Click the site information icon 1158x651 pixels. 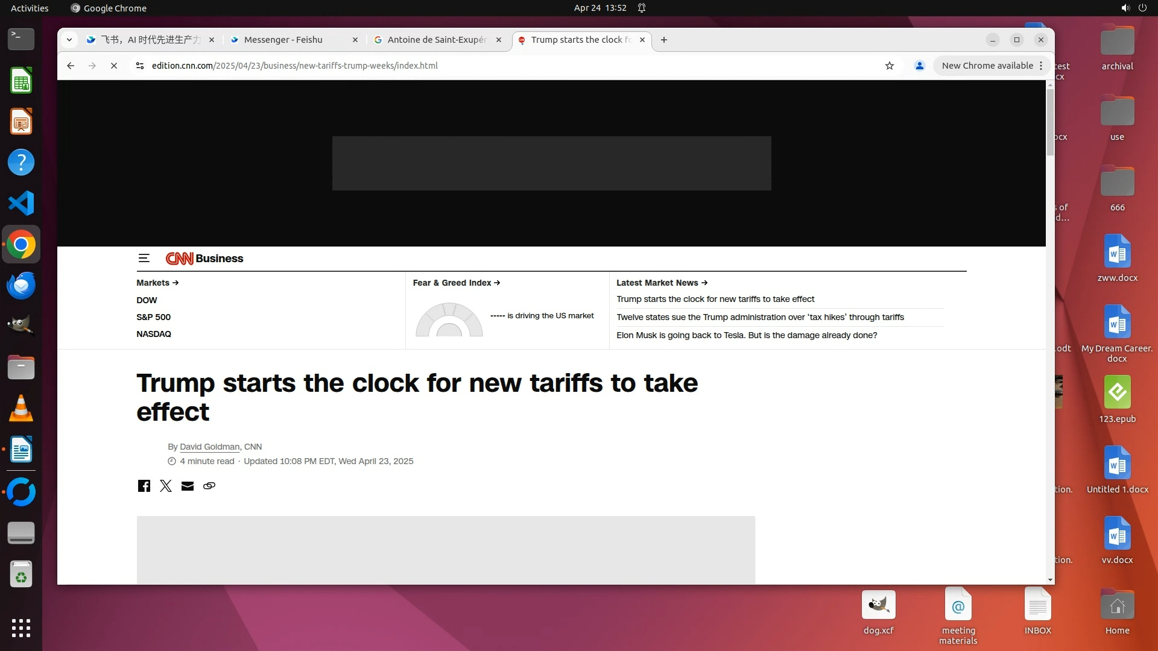click(x=140, y=66)
